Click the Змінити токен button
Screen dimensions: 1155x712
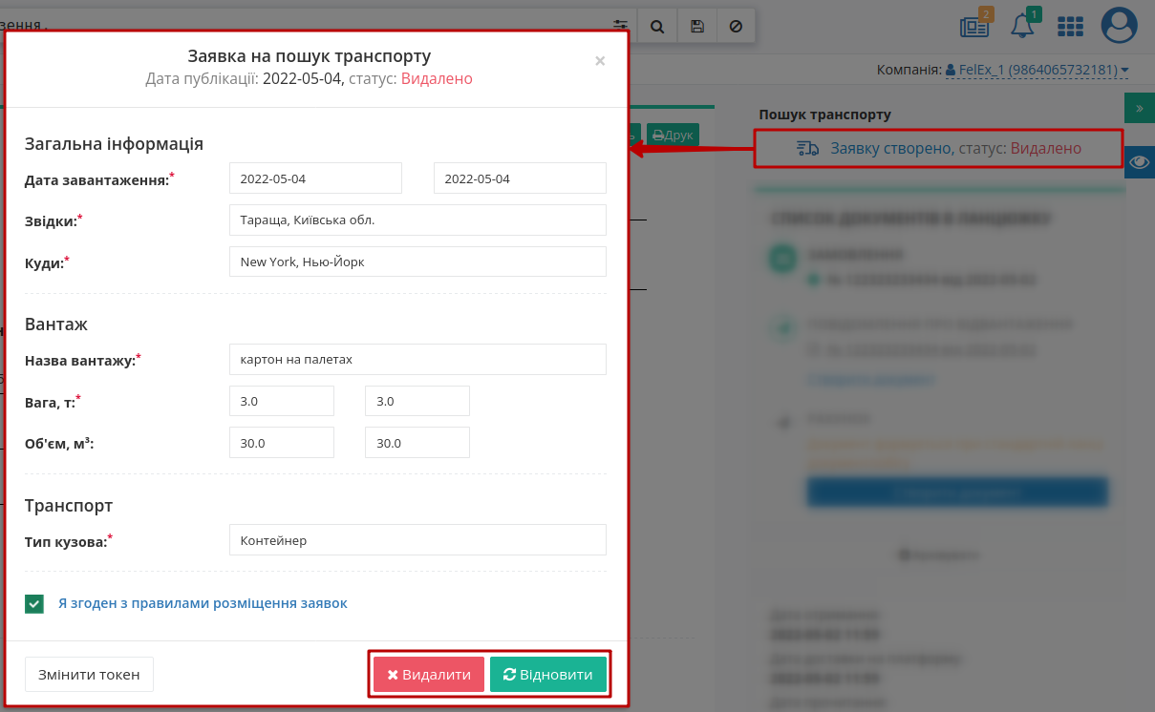89,674
